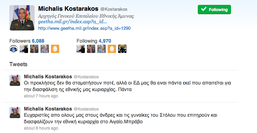Click the large Kostarakos profile photo
This screenshot has height=133, width=257.
tap(22, 18)
